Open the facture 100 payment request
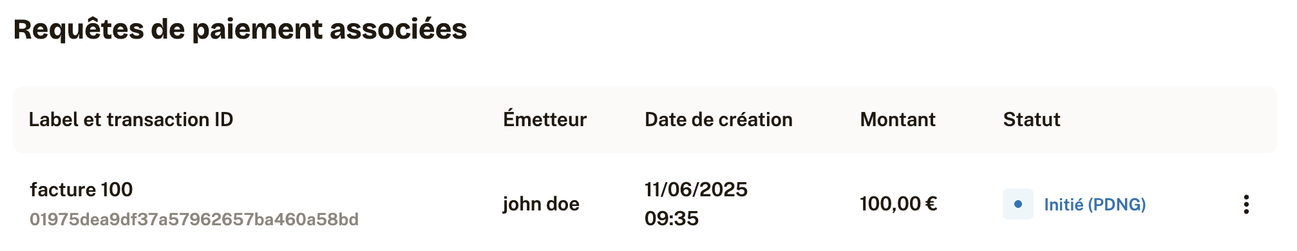The width and height of the screenshot is (1297, 251). tap(81, 189)
